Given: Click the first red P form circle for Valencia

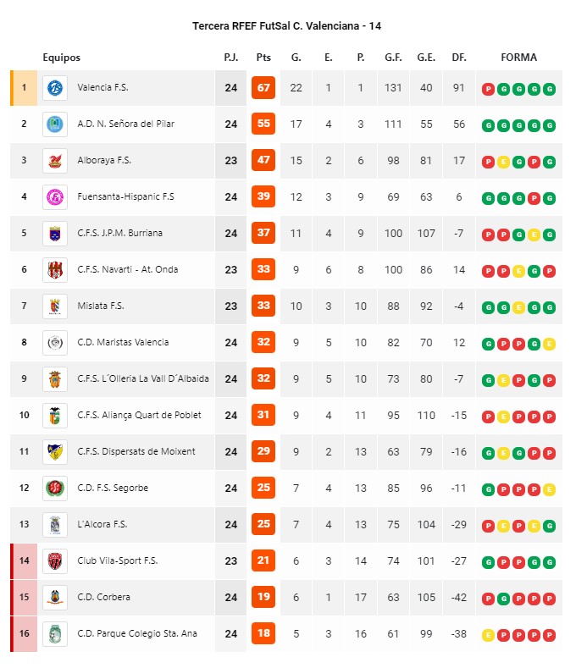Looking at the screenshot, I should (488, 89).
